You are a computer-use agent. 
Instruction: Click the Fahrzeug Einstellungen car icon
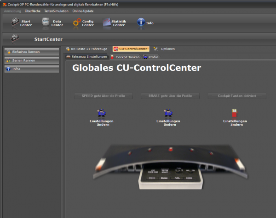[x=68, y=57]
